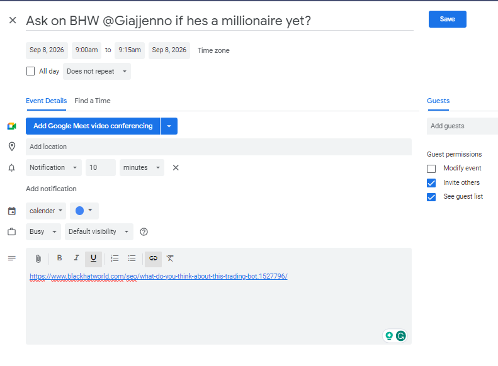Open the blackhatworld trading bot link
Image resolution: width=498 pixels, height=366 pixels.
pyautogui.click(x=159, y=276)
